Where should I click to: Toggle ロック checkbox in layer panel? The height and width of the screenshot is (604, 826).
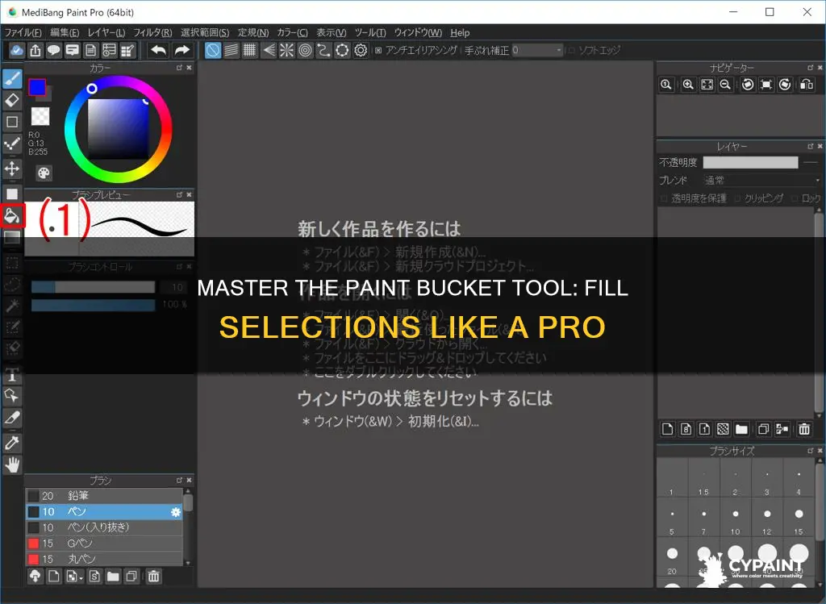pyautogui.click(x=795, y=198)
